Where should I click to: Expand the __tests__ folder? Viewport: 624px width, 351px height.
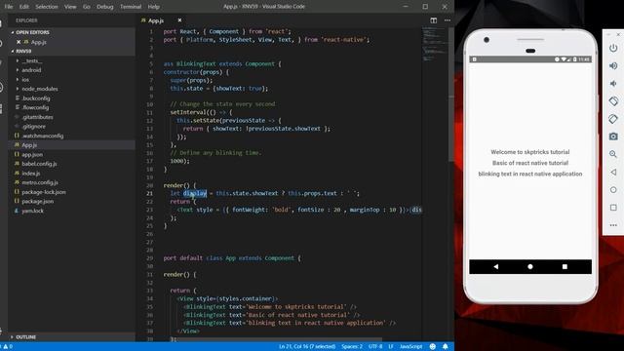[32, 60]
